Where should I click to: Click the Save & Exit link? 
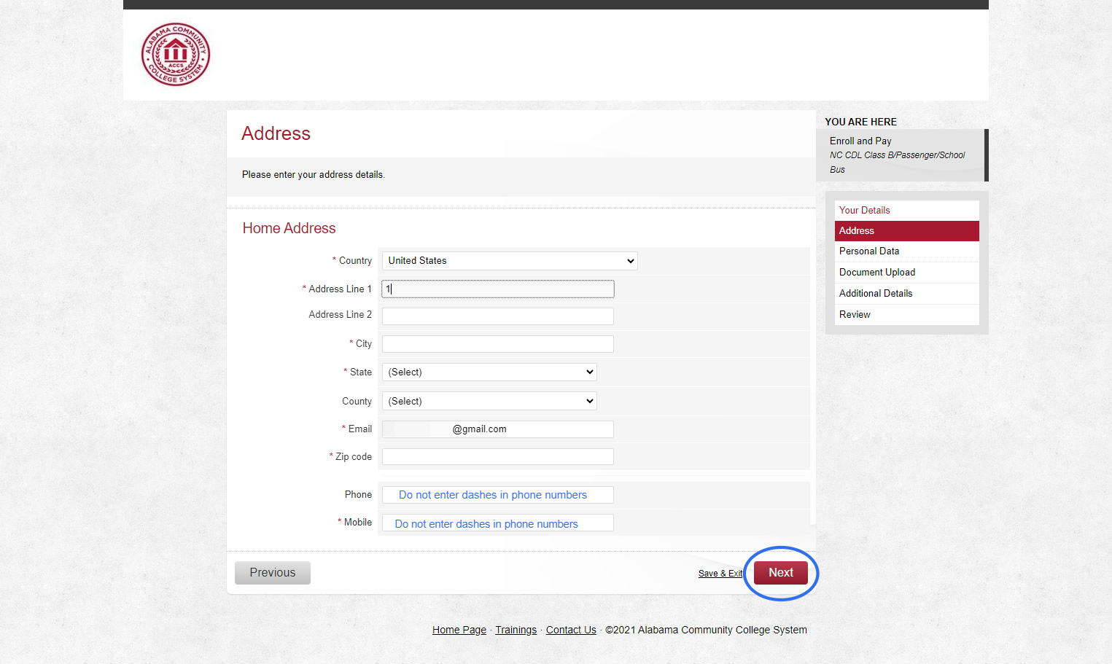point(720,574)
